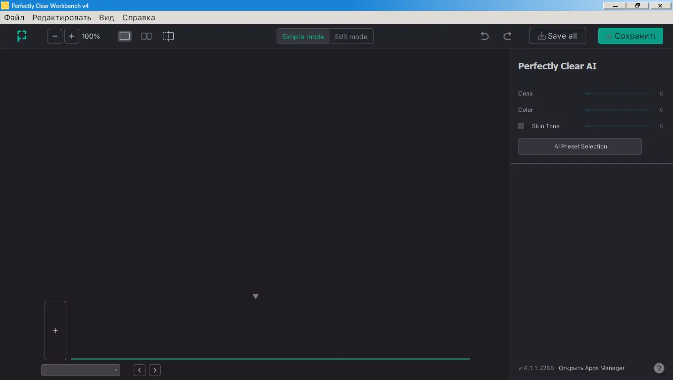The width and height of the screenshot is (673, 380).
Task: Click the AI Preset Selection button
Action: [579, 146]
